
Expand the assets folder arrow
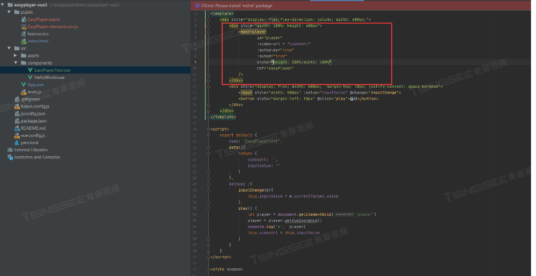pos(16,56)
